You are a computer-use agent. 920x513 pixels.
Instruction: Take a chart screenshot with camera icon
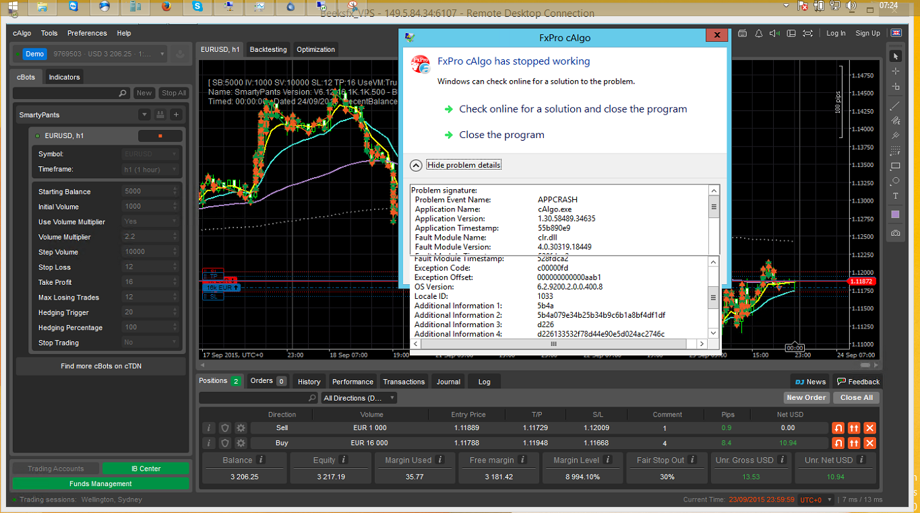pyautogui.click(x=896, y=233)
